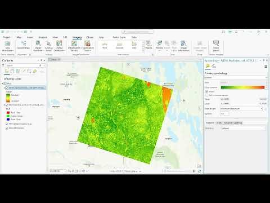Open map scale dropdown
The image size is (270, 203).
[x=65, y=171]
